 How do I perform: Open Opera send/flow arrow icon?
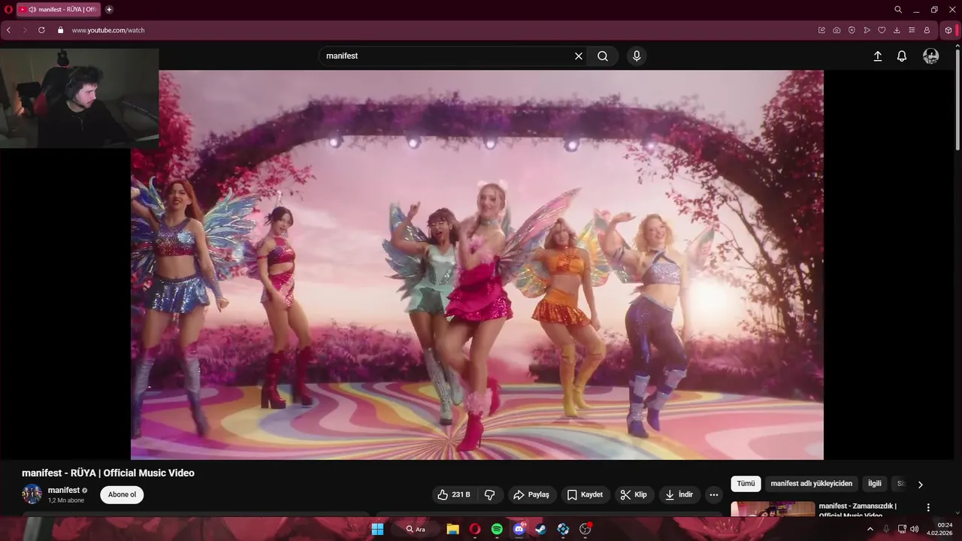tap(867, 30)
